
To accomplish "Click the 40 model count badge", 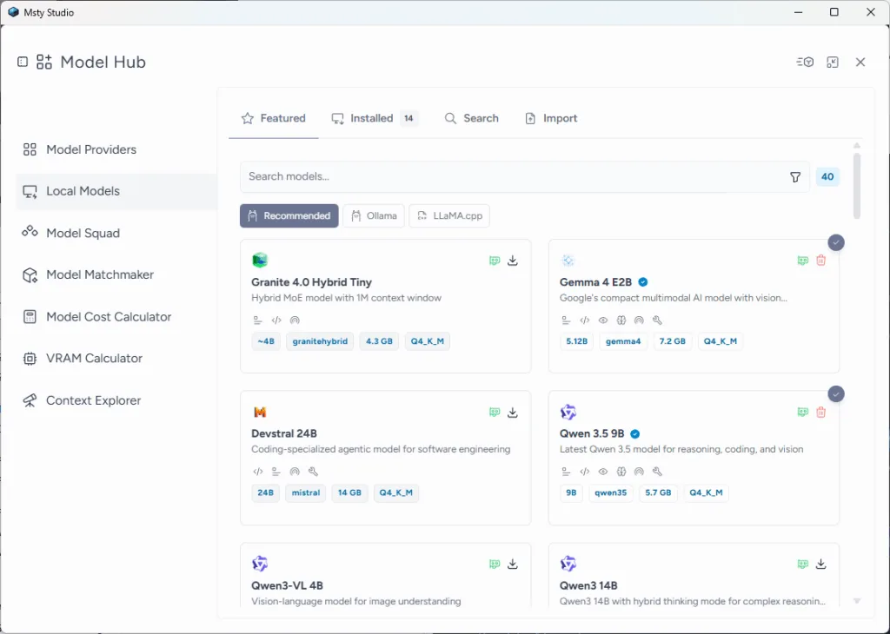I will (827, 177).
